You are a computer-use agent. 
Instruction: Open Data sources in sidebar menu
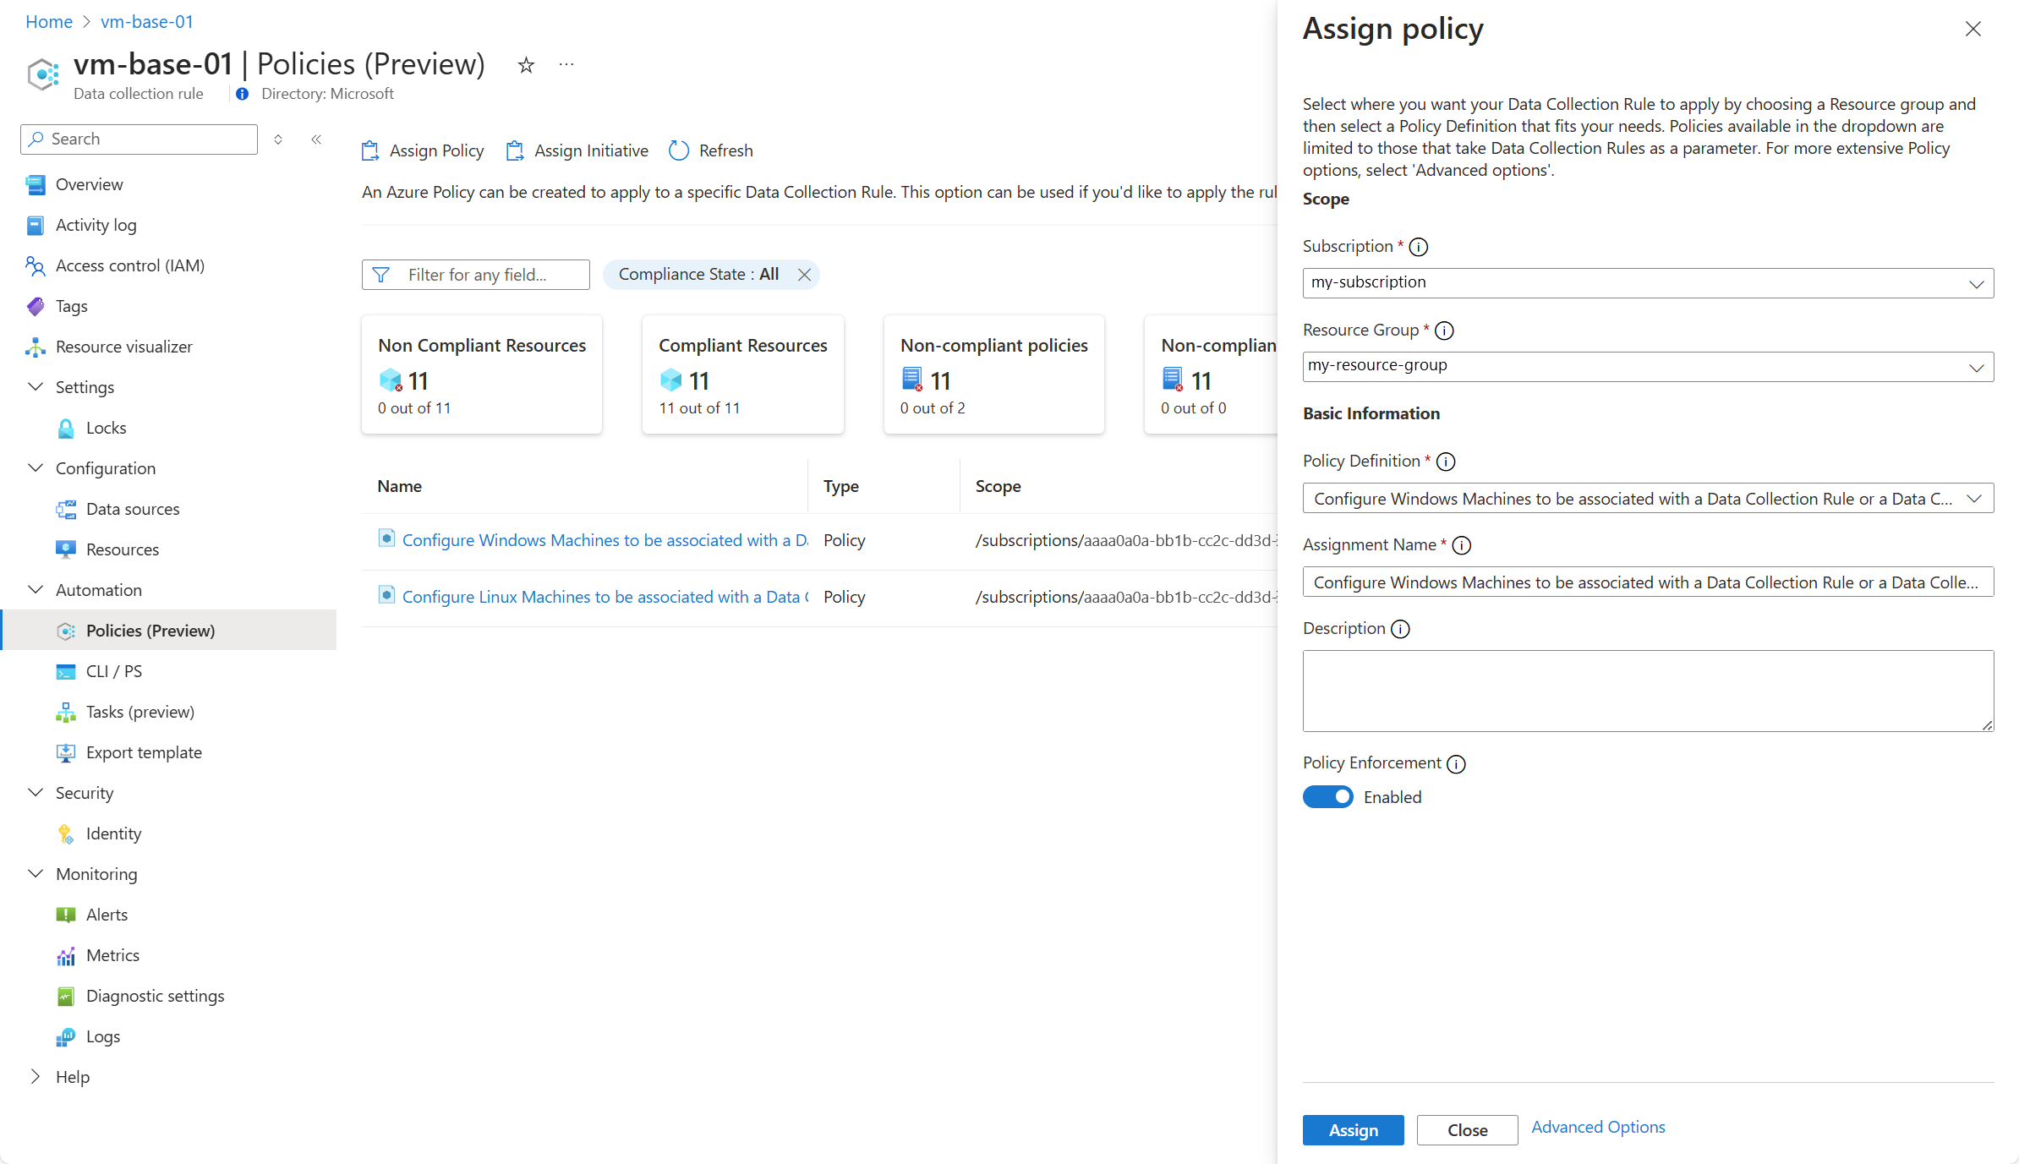point(133,509)
